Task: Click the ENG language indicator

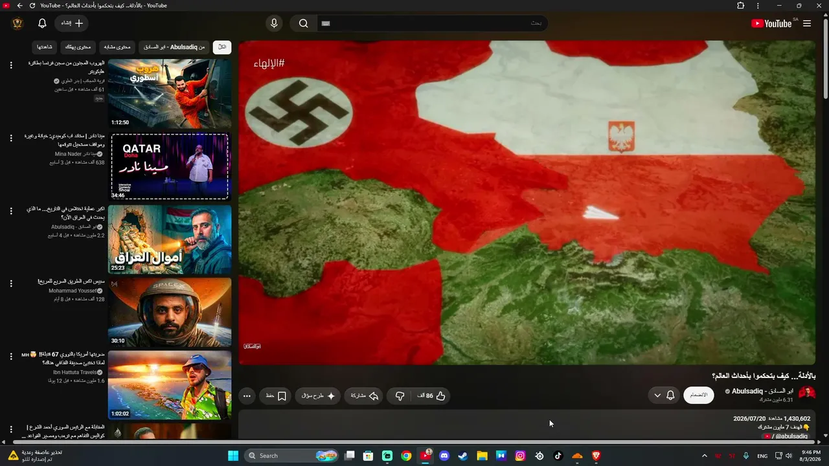Action: click(x=763, y=456)
